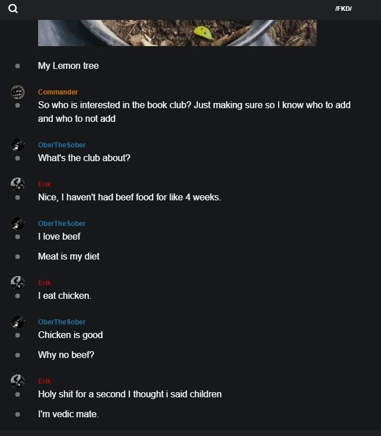Open the lemon tree photo thumbnail

tap(177, 33)
